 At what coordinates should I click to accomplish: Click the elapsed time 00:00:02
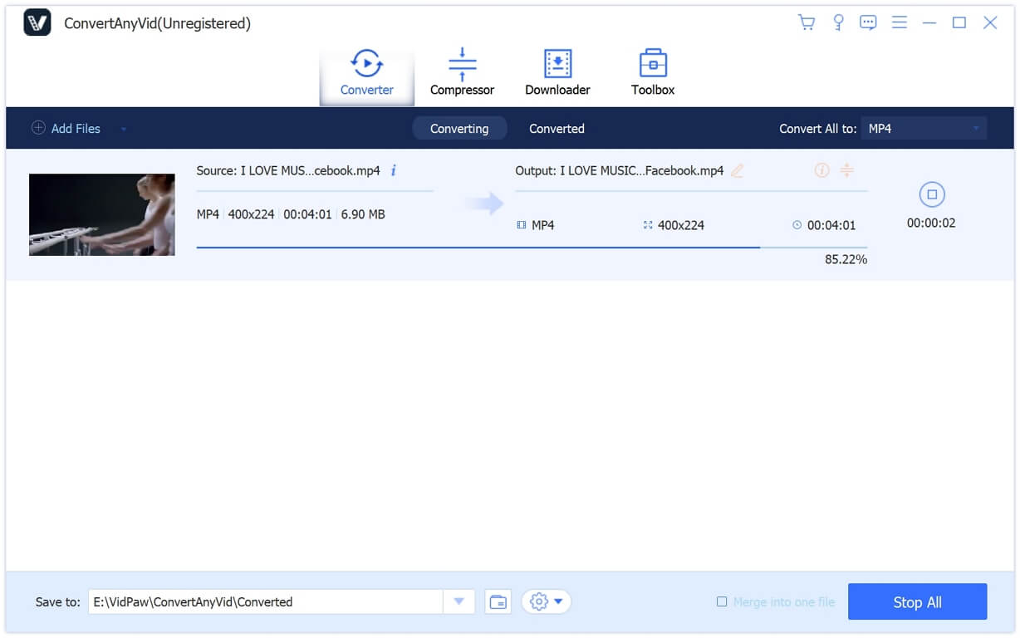click(x=931, y=223)
